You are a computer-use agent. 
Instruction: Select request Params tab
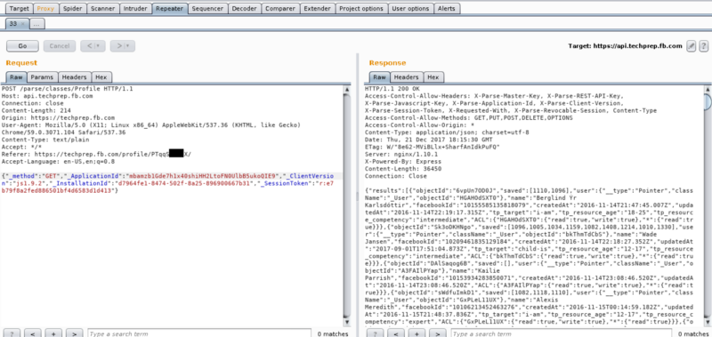pos(42,77)
